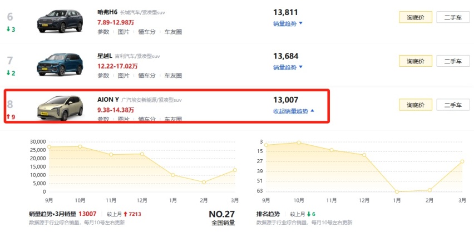Expand 销量趋势 for 星越L
The width and height of the screenshot is (474, 236).
click(288, 67)
